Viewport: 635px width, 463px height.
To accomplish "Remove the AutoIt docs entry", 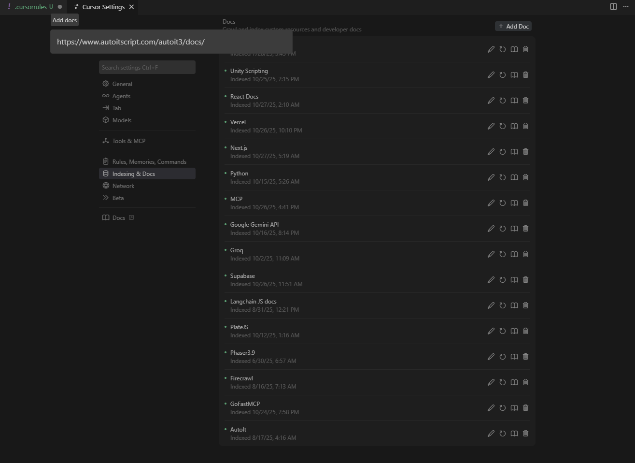I will [525, 434].
